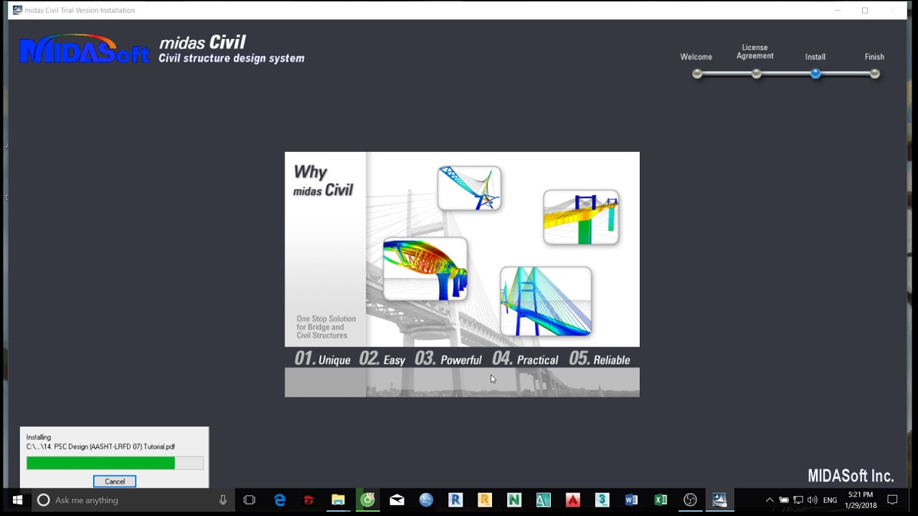Click the MIDASoft Inc. footer text
The width and height of the screenshot is (918, 516).
pyautogui.click(x=851, y=476)
